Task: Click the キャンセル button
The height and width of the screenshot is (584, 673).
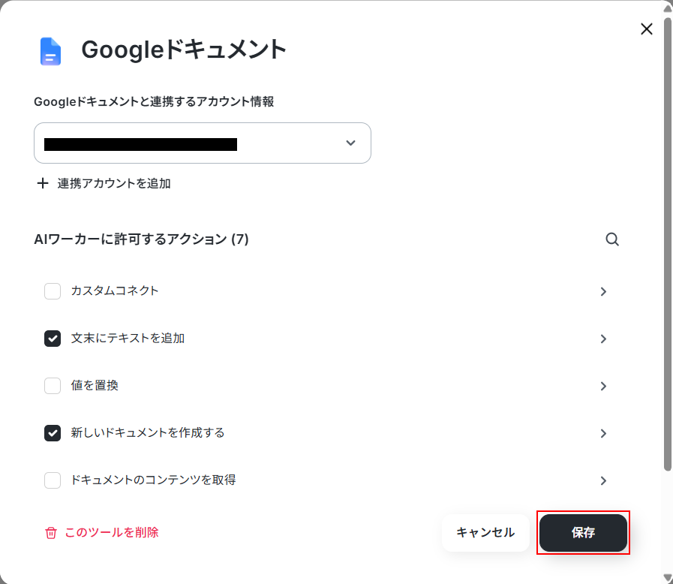Action: tap(485, 533)
